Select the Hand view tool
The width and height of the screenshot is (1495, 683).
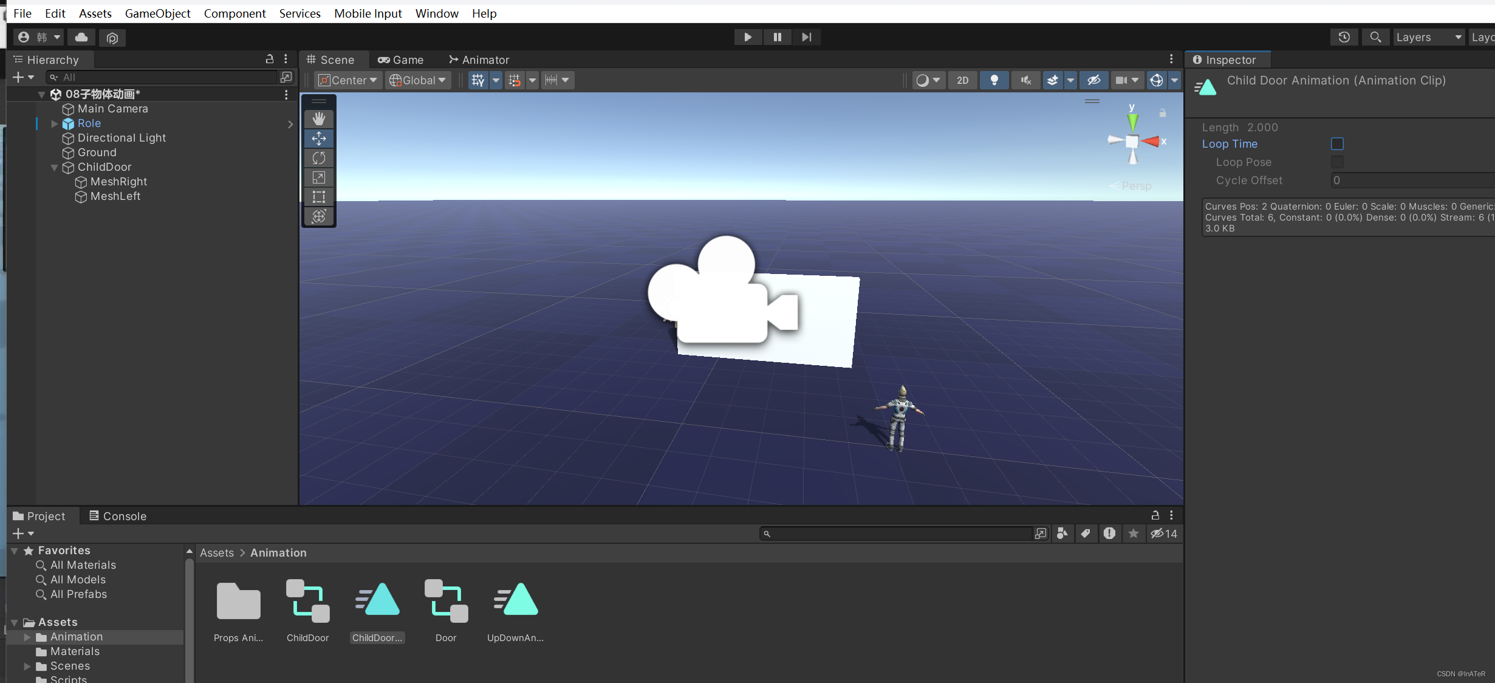click(318, 119)
